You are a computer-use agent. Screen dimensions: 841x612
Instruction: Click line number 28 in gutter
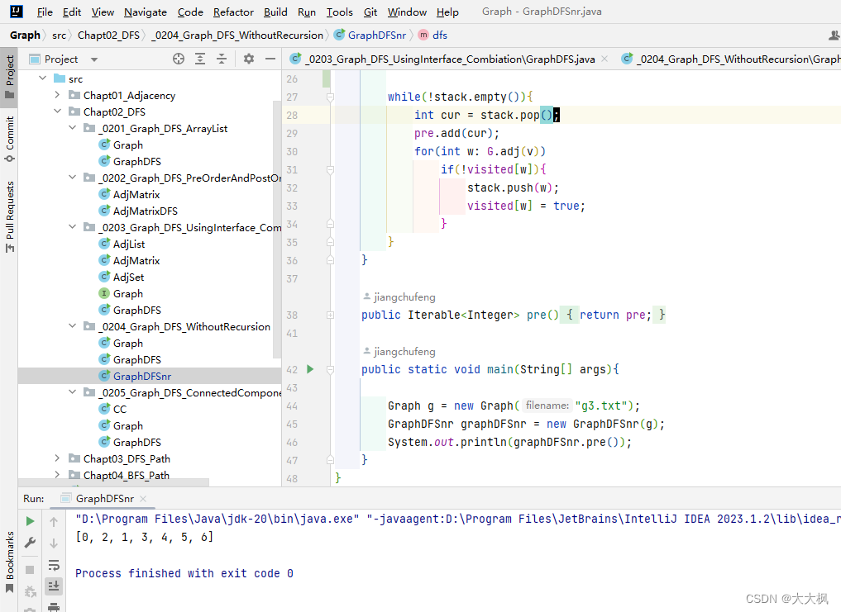[292, 116]
